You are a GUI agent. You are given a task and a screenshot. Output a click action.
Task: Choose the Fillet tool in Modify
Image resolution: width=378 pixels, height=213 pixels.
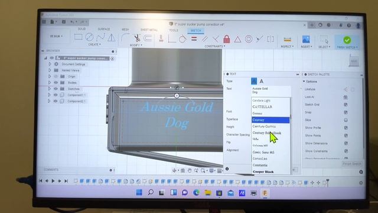[x=125, y=38]
